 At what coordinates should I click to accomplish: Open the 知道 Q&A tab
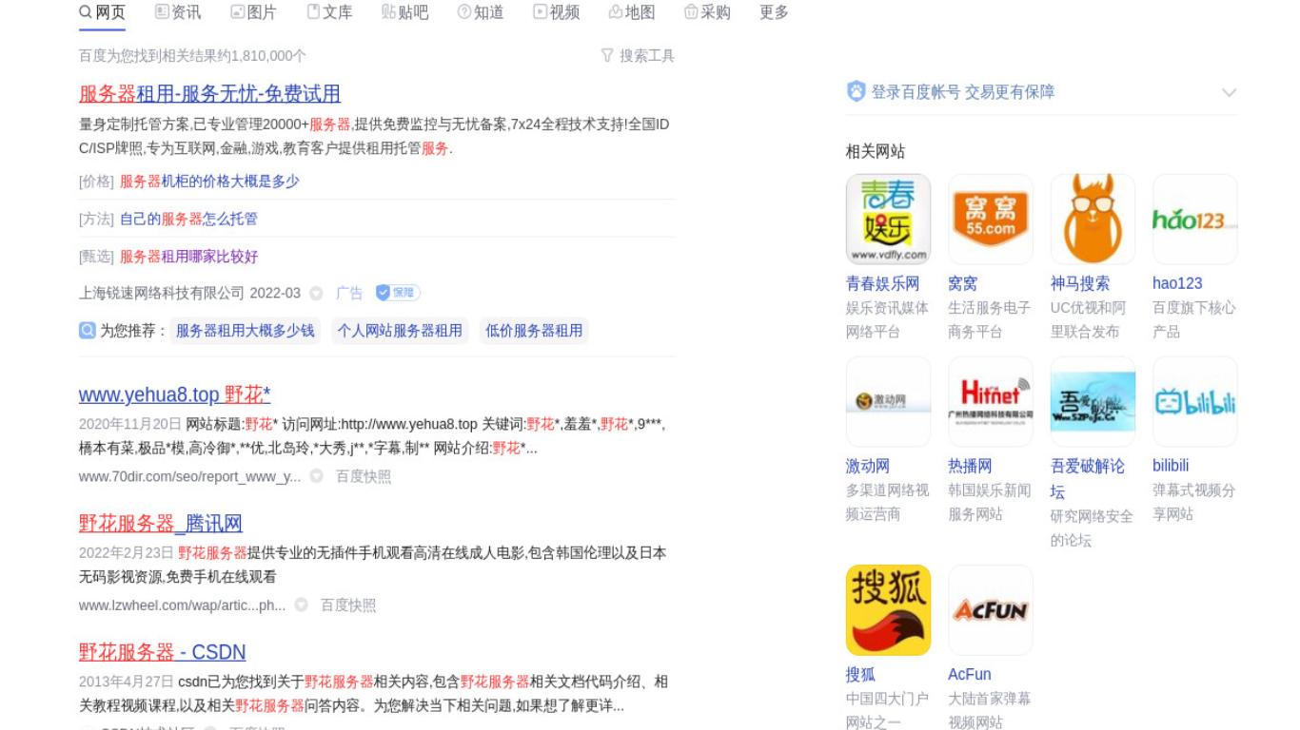(481, 12)
